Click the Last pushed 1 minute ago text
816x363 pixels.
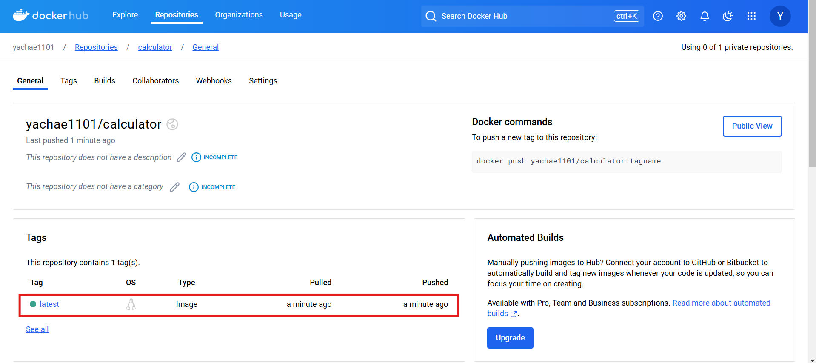[71, 140]
